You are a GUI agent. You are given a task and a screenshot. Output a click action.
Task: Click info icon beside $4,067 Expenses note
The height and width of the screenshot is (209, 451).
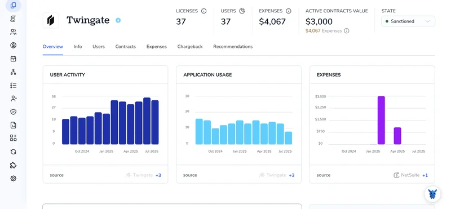tap(347, 31)
